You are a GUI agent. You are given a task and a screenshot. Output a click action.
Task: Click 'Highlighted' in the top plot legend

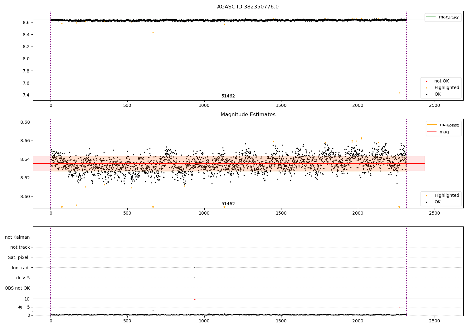point(443,88)
